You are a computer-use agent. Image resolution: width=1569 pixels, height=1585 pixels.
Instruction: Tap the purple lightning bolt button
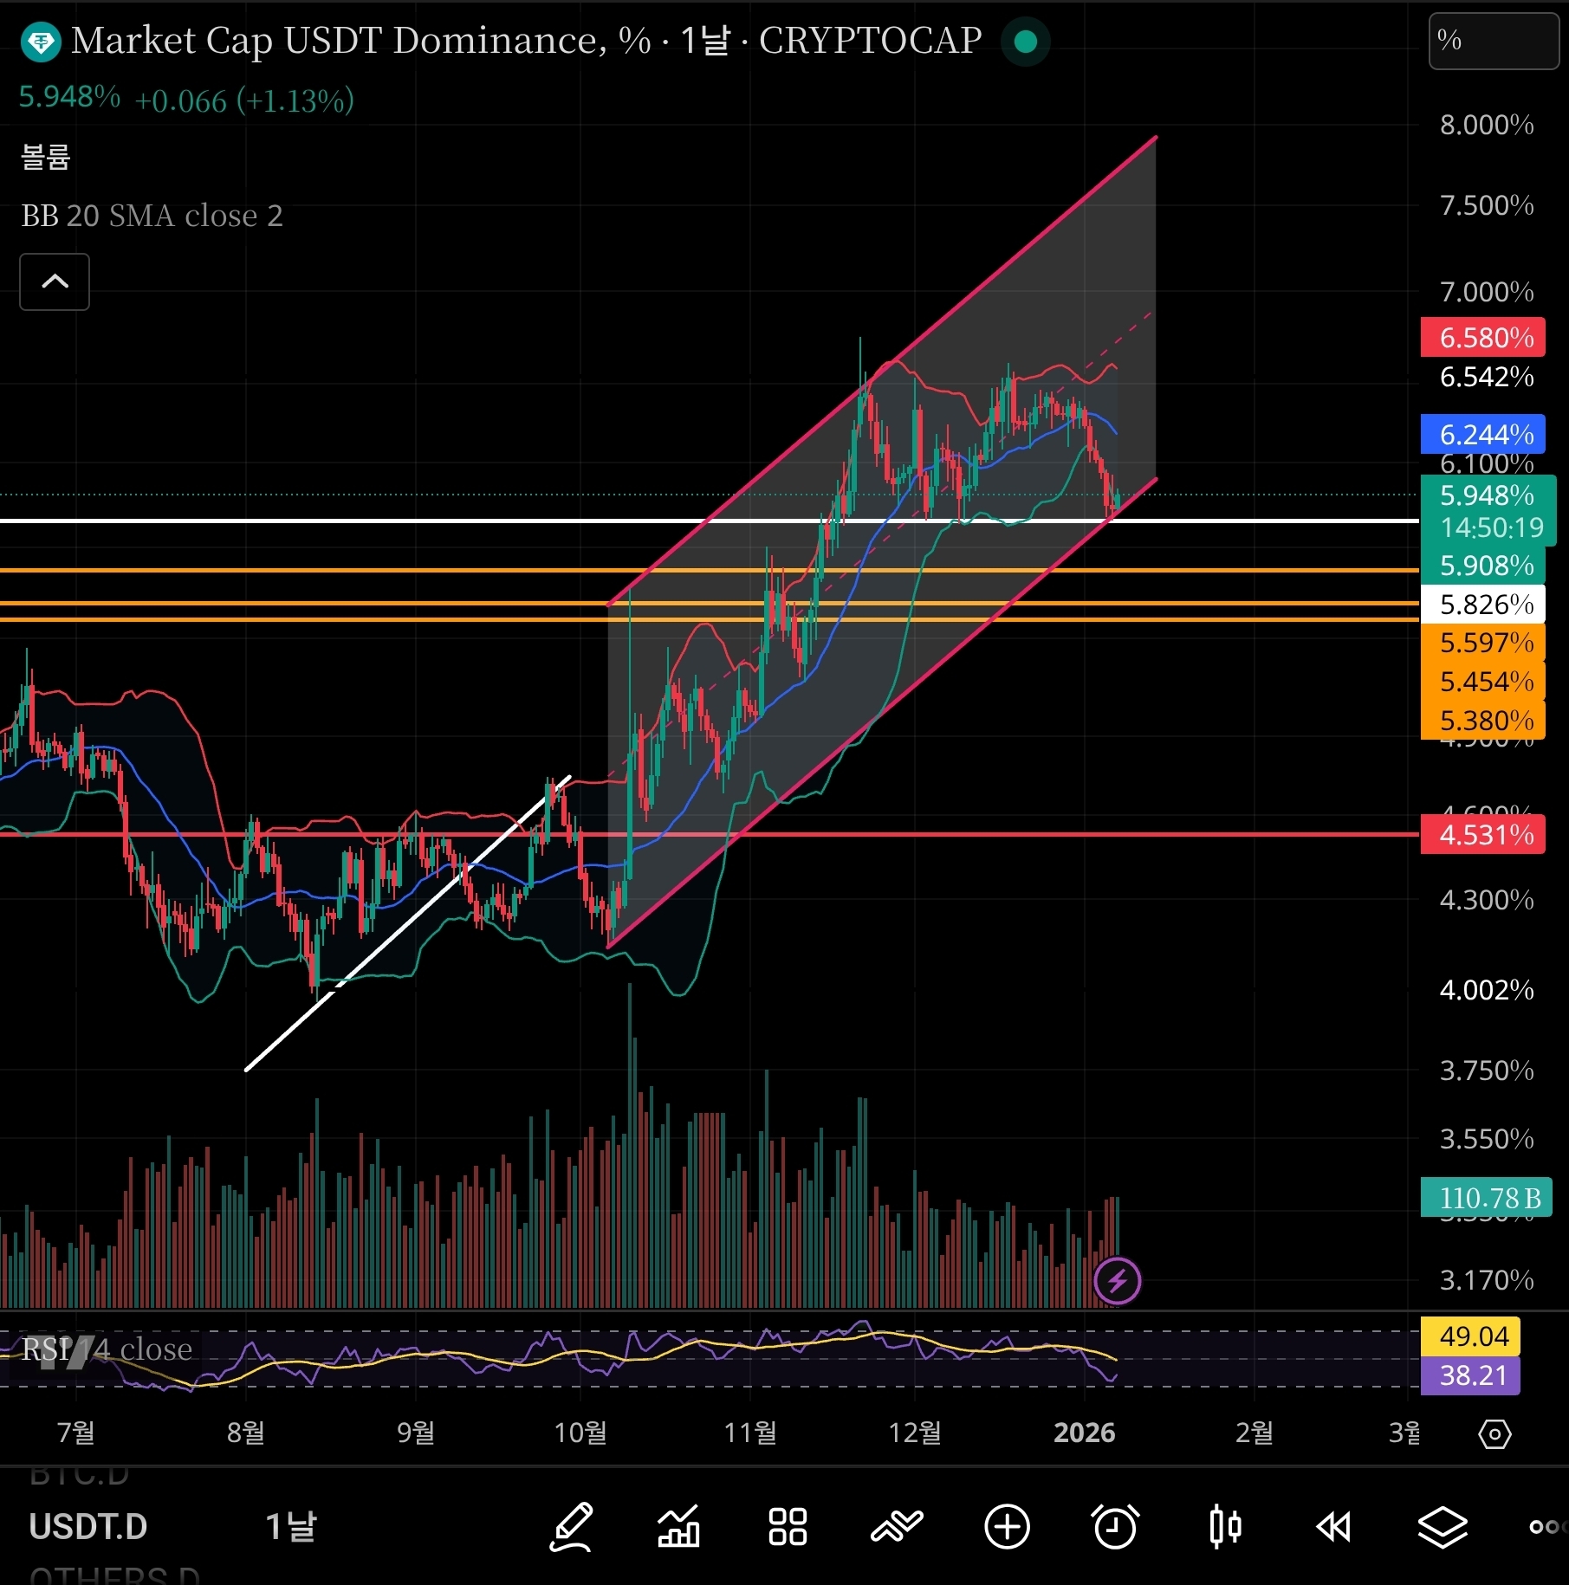pos(1117,1281)
